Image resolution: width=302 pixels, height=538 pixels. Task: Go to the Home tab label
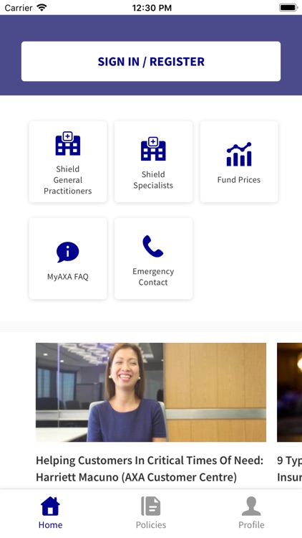click(x=50, y=525)
